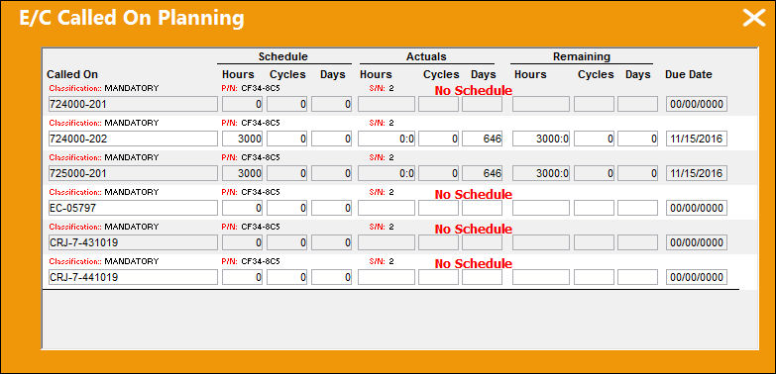
Task: Click No Schedule text above EC-05797
Action: (x=473, y=194)
